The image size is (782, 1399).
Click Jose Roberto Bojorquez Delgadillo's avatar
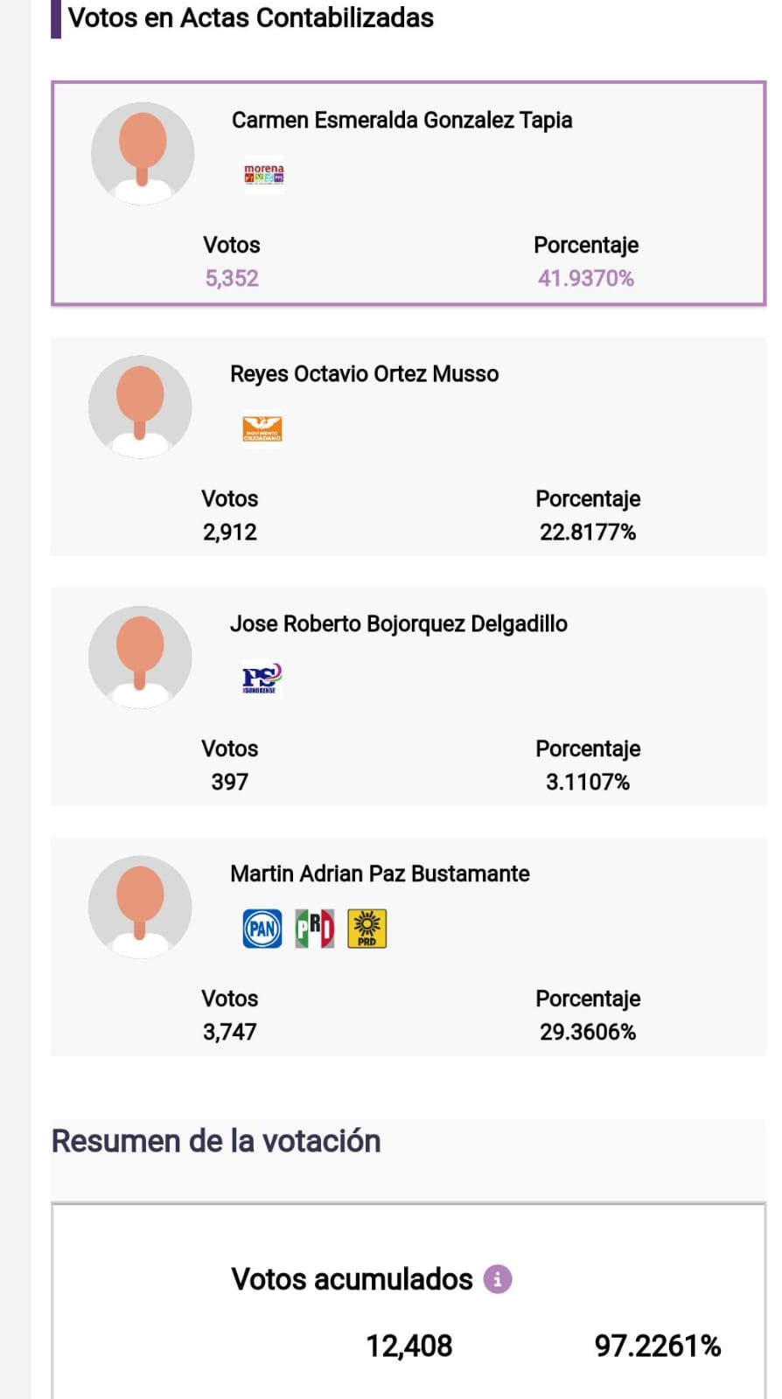point(140,657)
